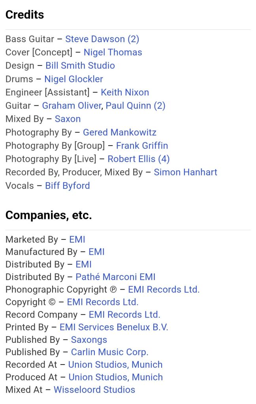This screenshot has height=404, width=256.
Task: Open vocalist Biff Byford's page
Action: pos(67,186)
